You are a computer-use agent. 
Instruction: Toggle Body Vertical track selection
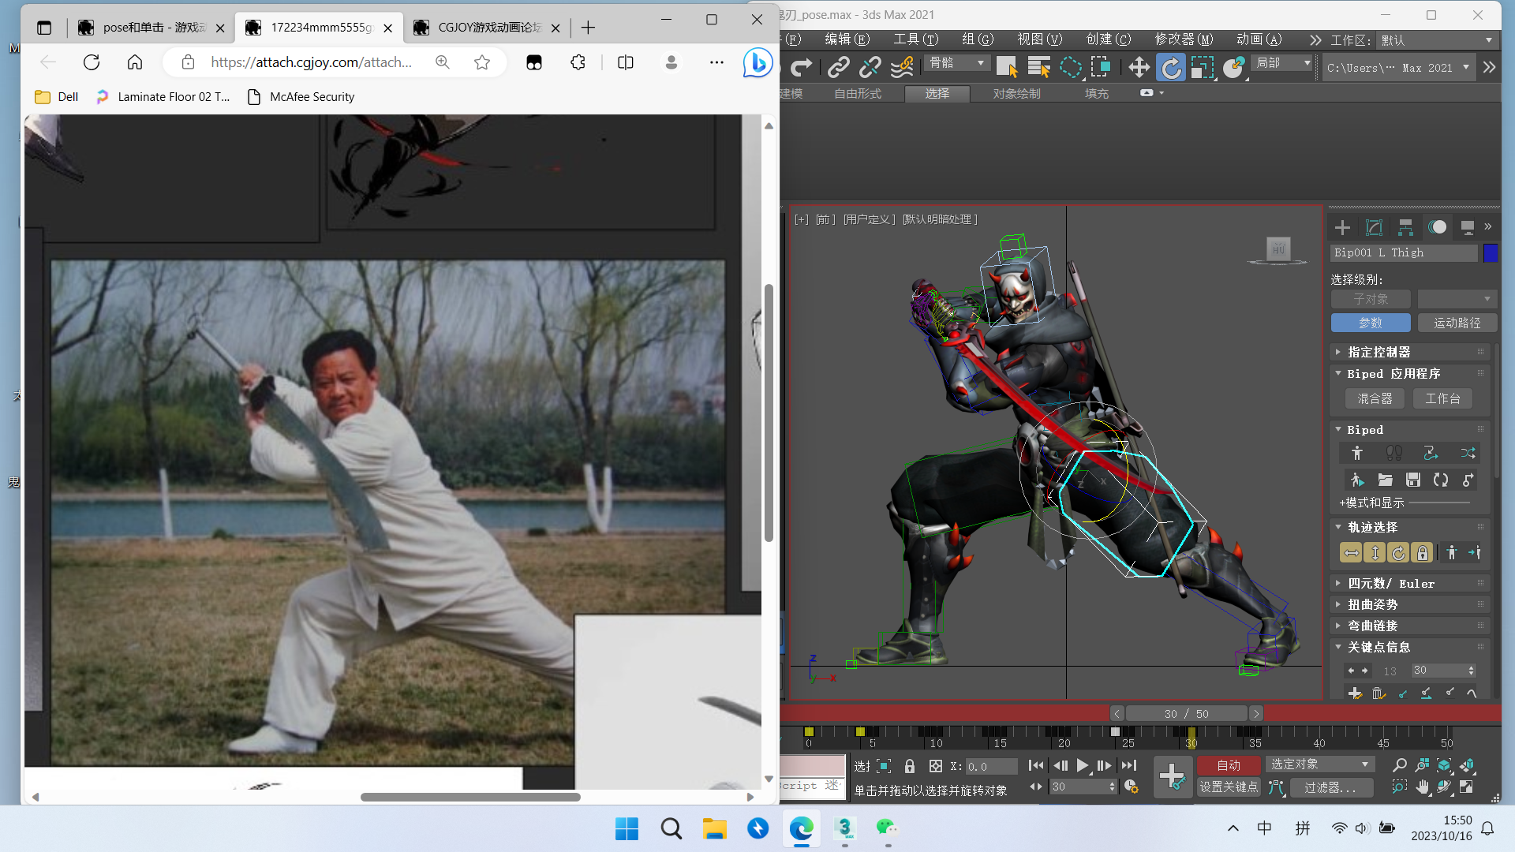tap(1375, 553)
